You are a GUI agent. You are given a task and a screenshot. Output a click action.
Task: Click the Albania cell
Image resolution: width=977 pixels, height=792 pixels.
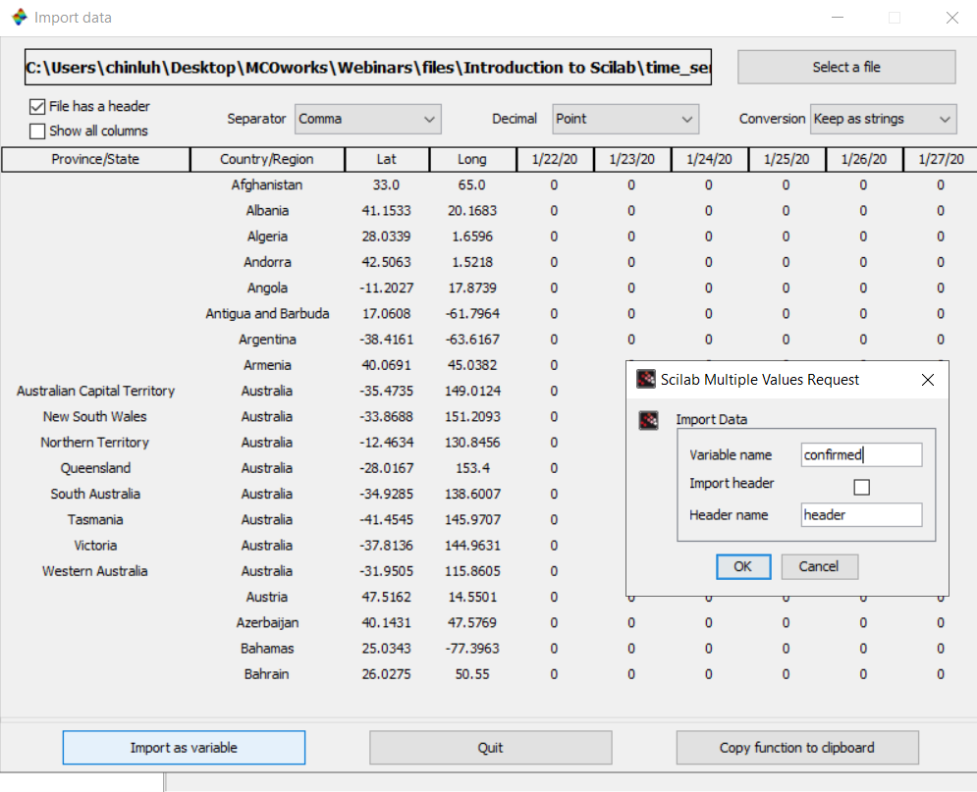tap(267, 210)
